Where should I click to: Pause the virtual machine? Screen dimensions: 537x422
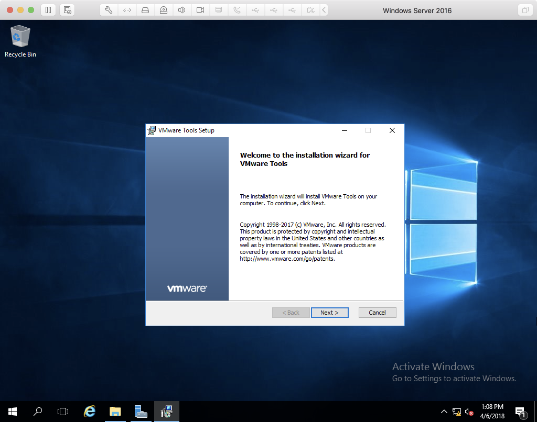(48, 10)
